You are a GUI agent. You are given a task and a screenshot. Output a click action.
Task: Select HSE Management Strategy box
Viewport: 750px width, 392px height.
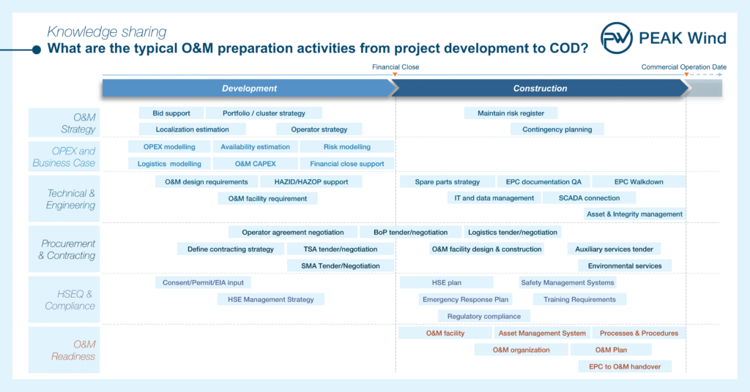(x=271, y=299)
